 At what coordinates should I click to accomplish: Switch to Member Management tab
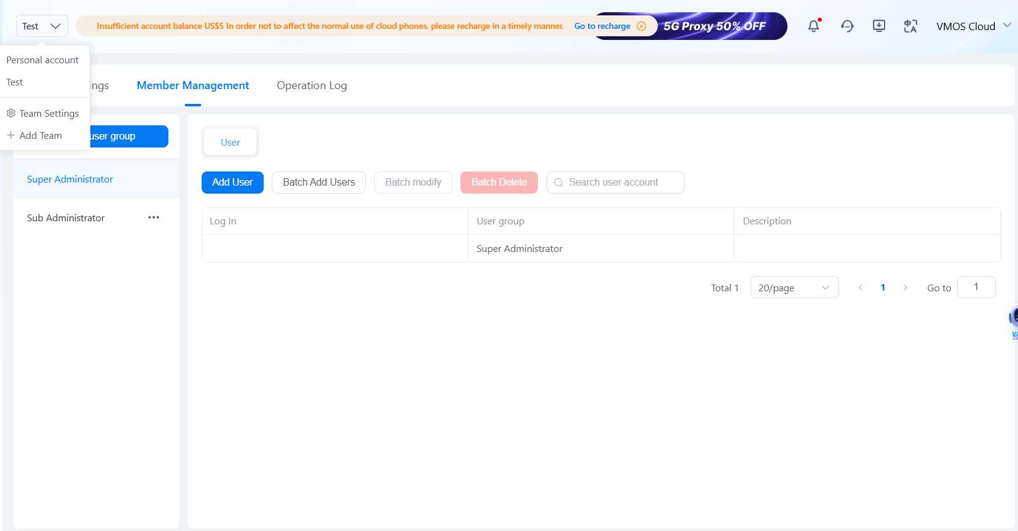193,85
